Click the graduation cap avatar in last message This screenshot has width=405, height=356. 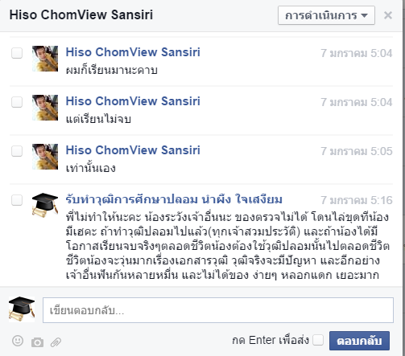point(45,205)
